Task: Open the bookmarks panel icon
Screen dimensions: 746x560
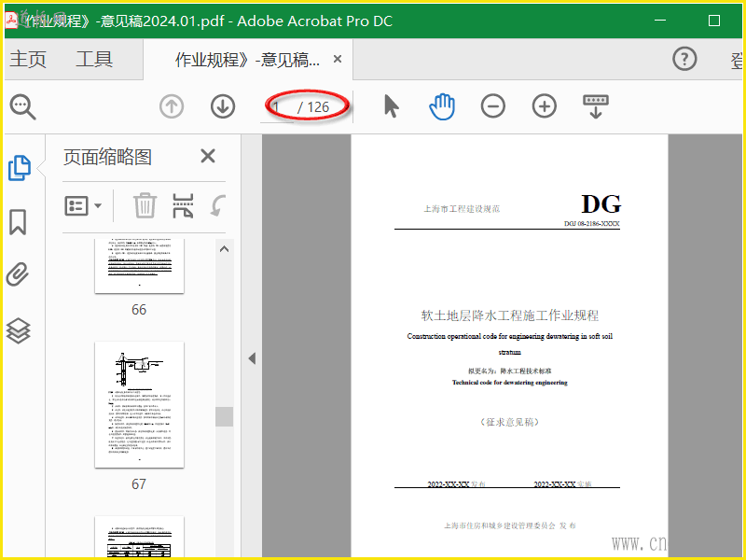Action: (x=18, y=222)
